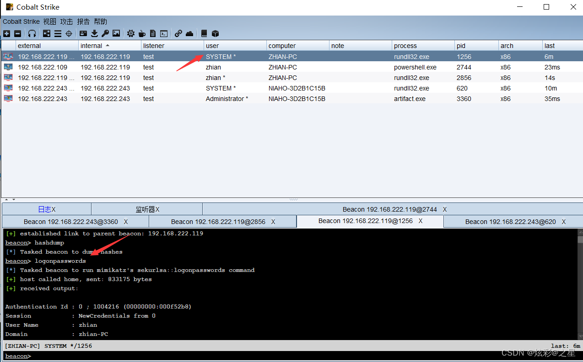This screenshot has height=362, width=583.
Task: Close Beacon 192.168.222.243@620 tab with X
Action: click(x=564, y=222)
